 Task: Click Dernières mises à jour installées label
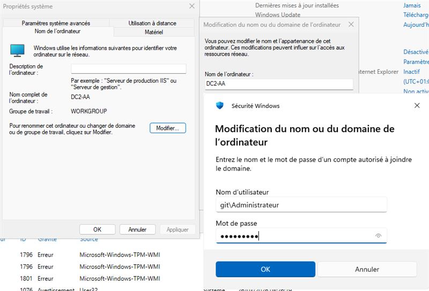pos(297,5)
